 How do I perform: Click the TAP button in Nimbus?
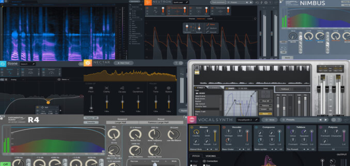click(283, 52)
